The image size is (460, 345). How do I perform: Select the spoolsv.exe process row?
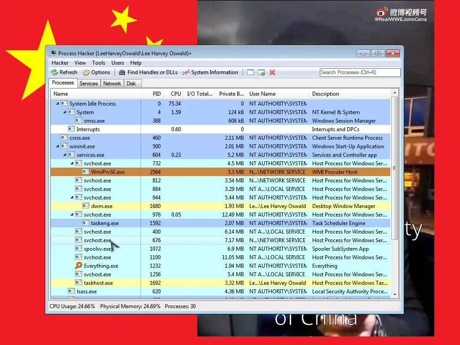coord(221,248)
